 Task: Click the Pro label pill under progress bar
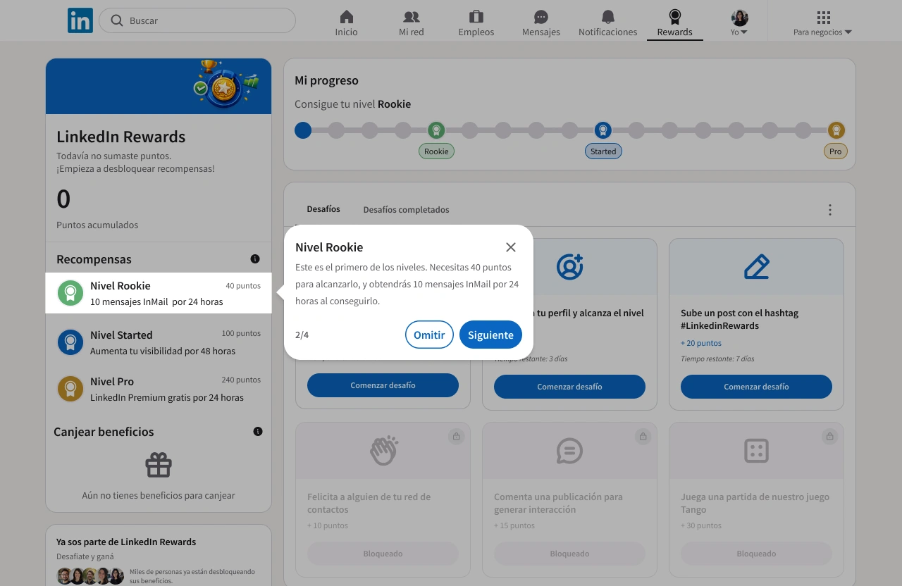pyautogui.click(x=836, y=151)
